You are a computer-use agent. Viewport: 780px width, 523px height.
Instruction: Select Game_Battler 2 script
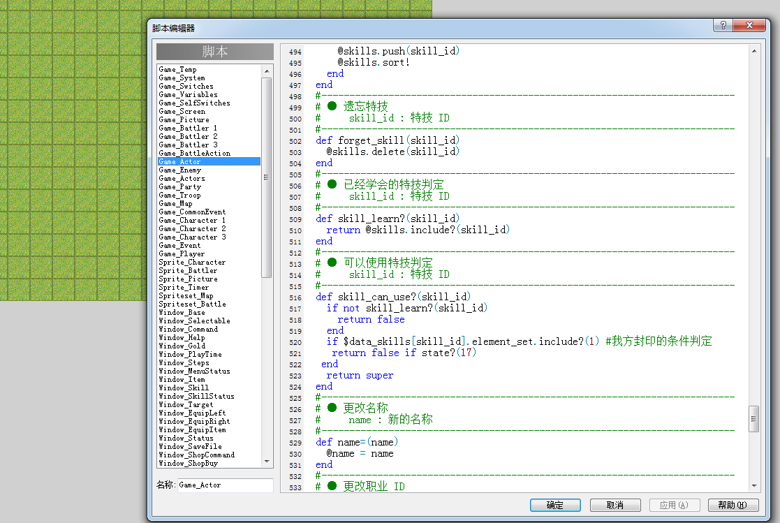[x=209, y=136]
